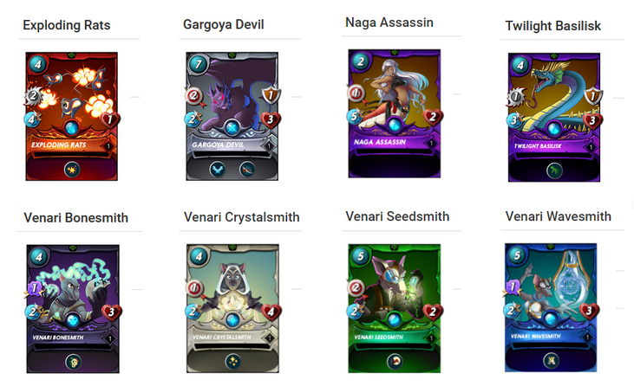Click the Blast ability icon on Exploding Rats
The width and height of the screenshot is (634, 386).
(72, 170)
